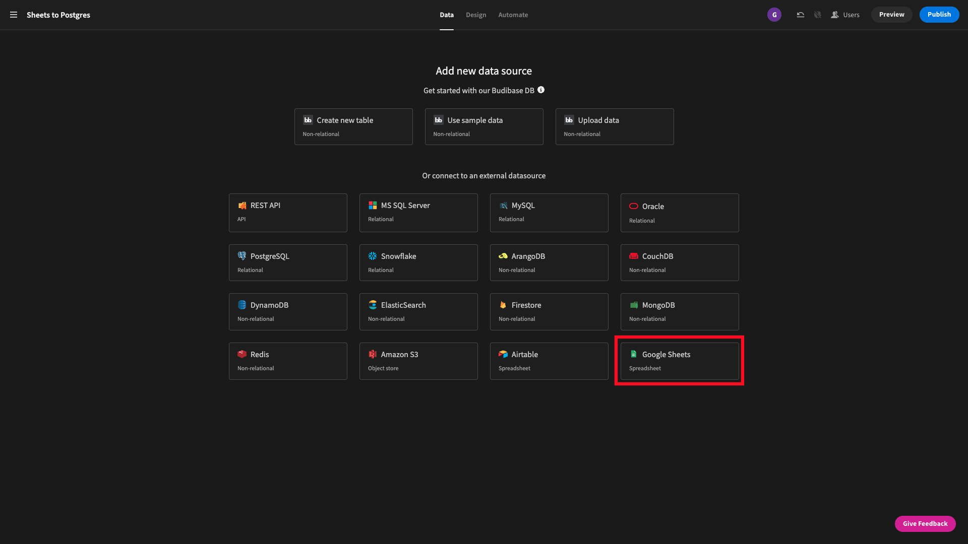Select the Oracle logo icon
This screenshot has height=544, width=968.
coord(634,206)
